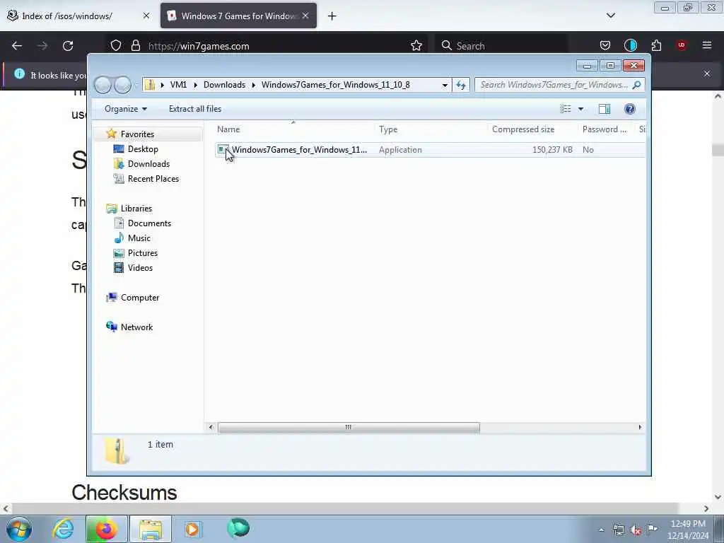Screen dimensions: 724x543
Task: Click VM1 in the breadcrumb path
Action: (x=179, y=85)
